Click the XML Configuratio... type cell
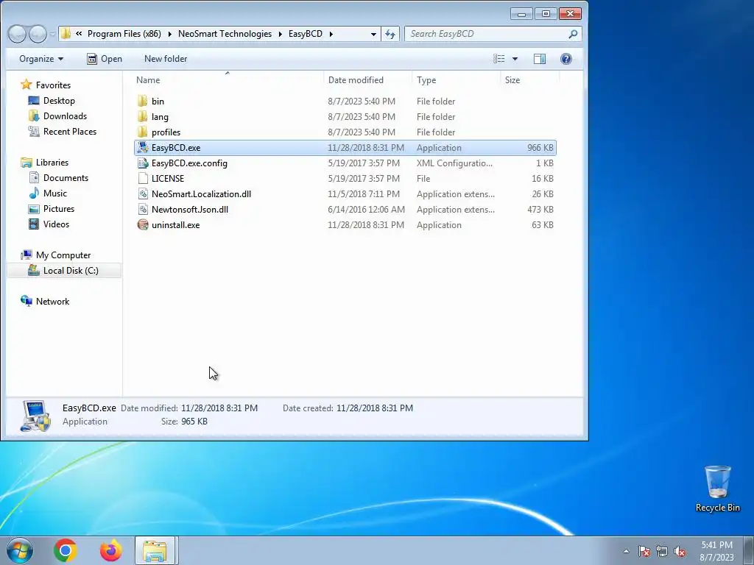The image size is (754, 565). tap(454, 163)
